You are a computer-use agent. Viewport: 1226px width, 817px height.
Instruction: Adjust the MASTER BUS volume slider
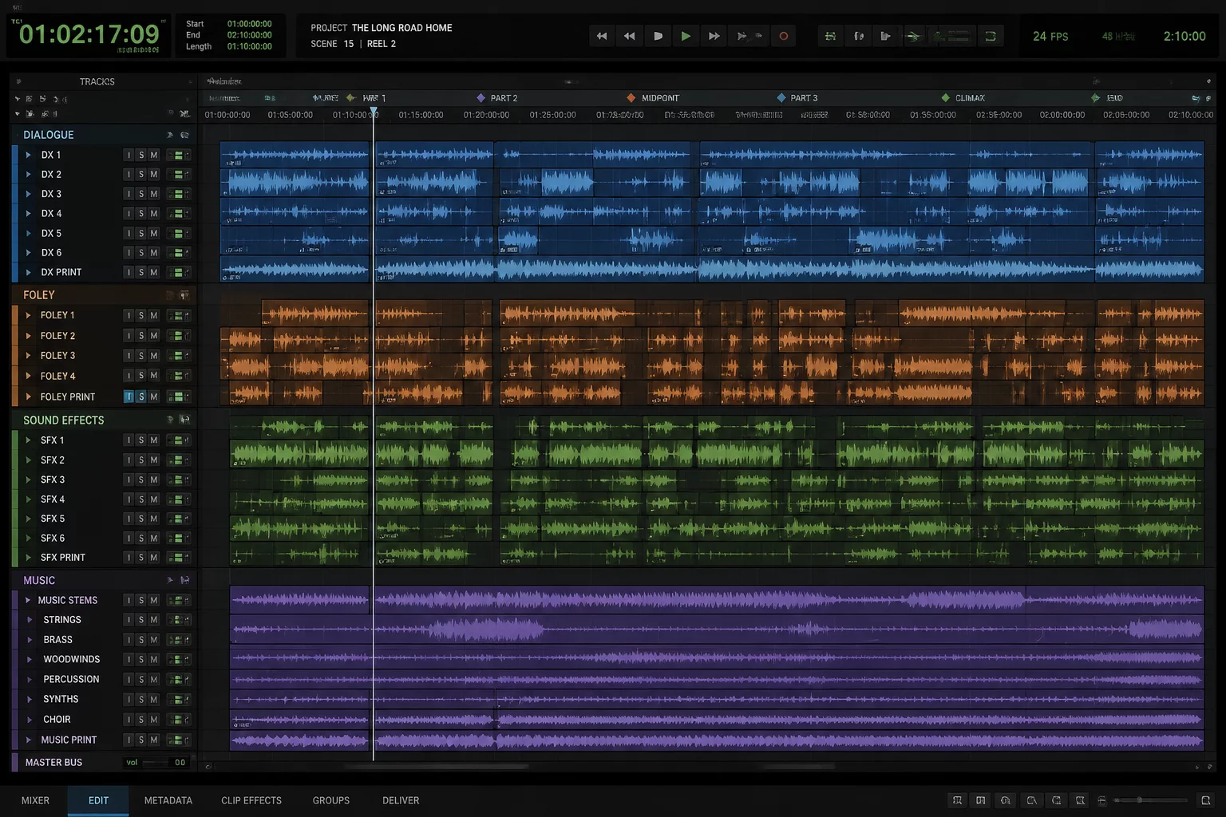point(156,763)
